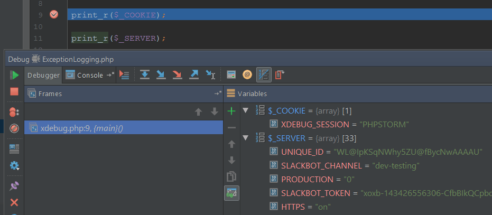The height and width of the screenshot is (215, 492).
Task: Show execution point icon
Action: (x=124, y=74)
